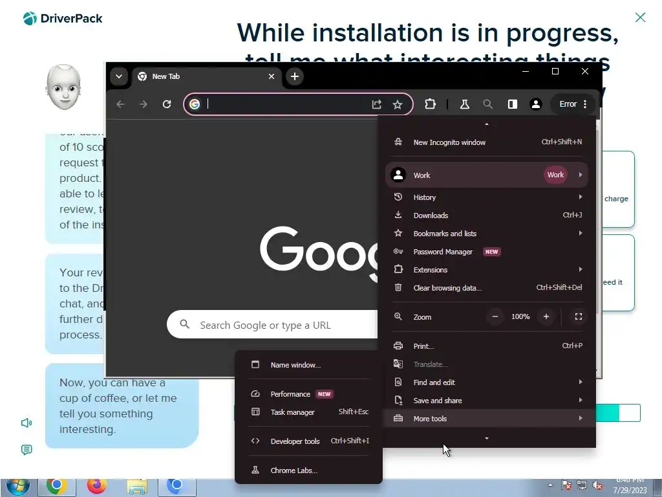Click the share page icon in address bar
Screen dimensions: 662x497
[x=377, y=104]
